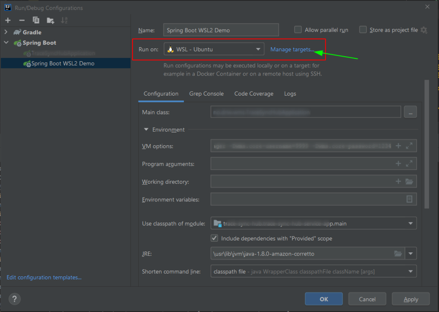Screen dimensions: 439x312
Task: Expand the Gradle tree node
Action: 6,32
